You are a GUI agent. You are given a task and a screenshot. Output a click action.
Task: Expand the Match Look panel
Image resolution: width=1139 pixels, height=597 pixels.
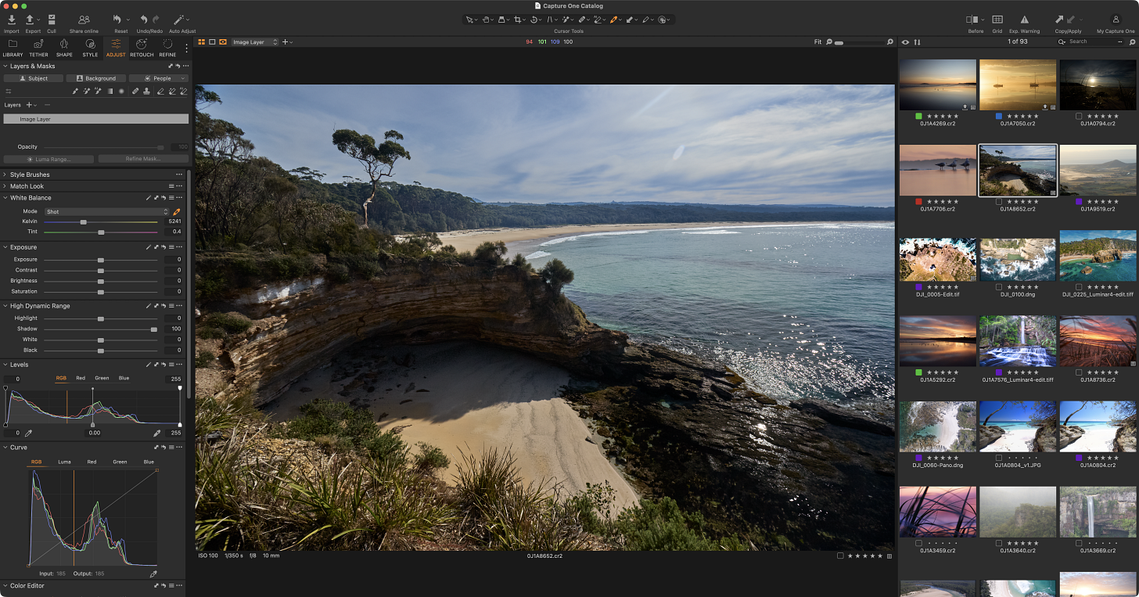click(x=5, y=186)
